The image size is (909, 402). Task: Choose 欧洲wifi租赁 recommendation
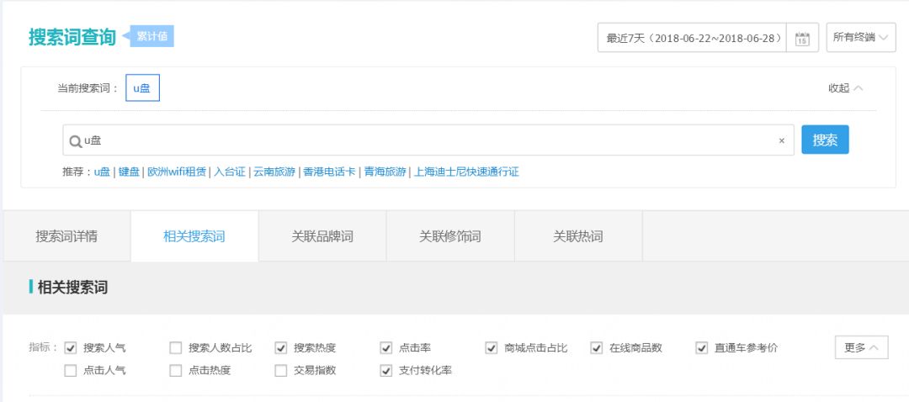pyautogui.click(x=177, y=172)
